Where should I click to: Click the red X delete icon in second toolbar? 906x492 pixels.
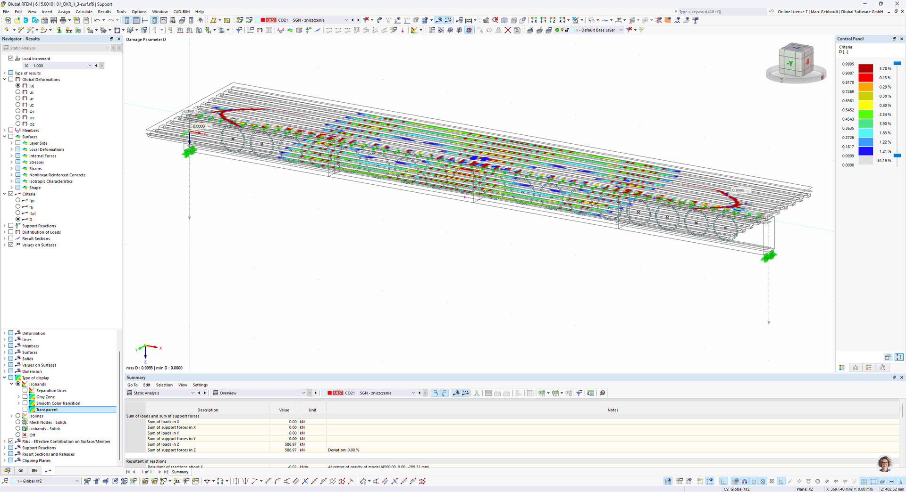point(508,30)
